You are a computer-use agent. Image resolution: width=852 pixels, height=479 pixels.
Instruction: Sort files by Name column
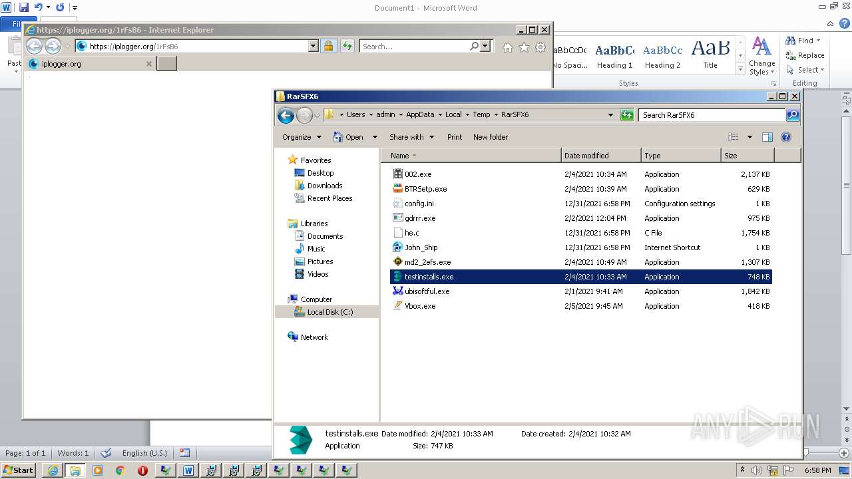(x=472, y=156)
